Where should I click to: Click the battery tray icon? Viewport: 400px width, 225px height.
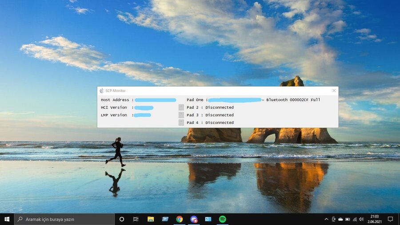pos(348,219)
